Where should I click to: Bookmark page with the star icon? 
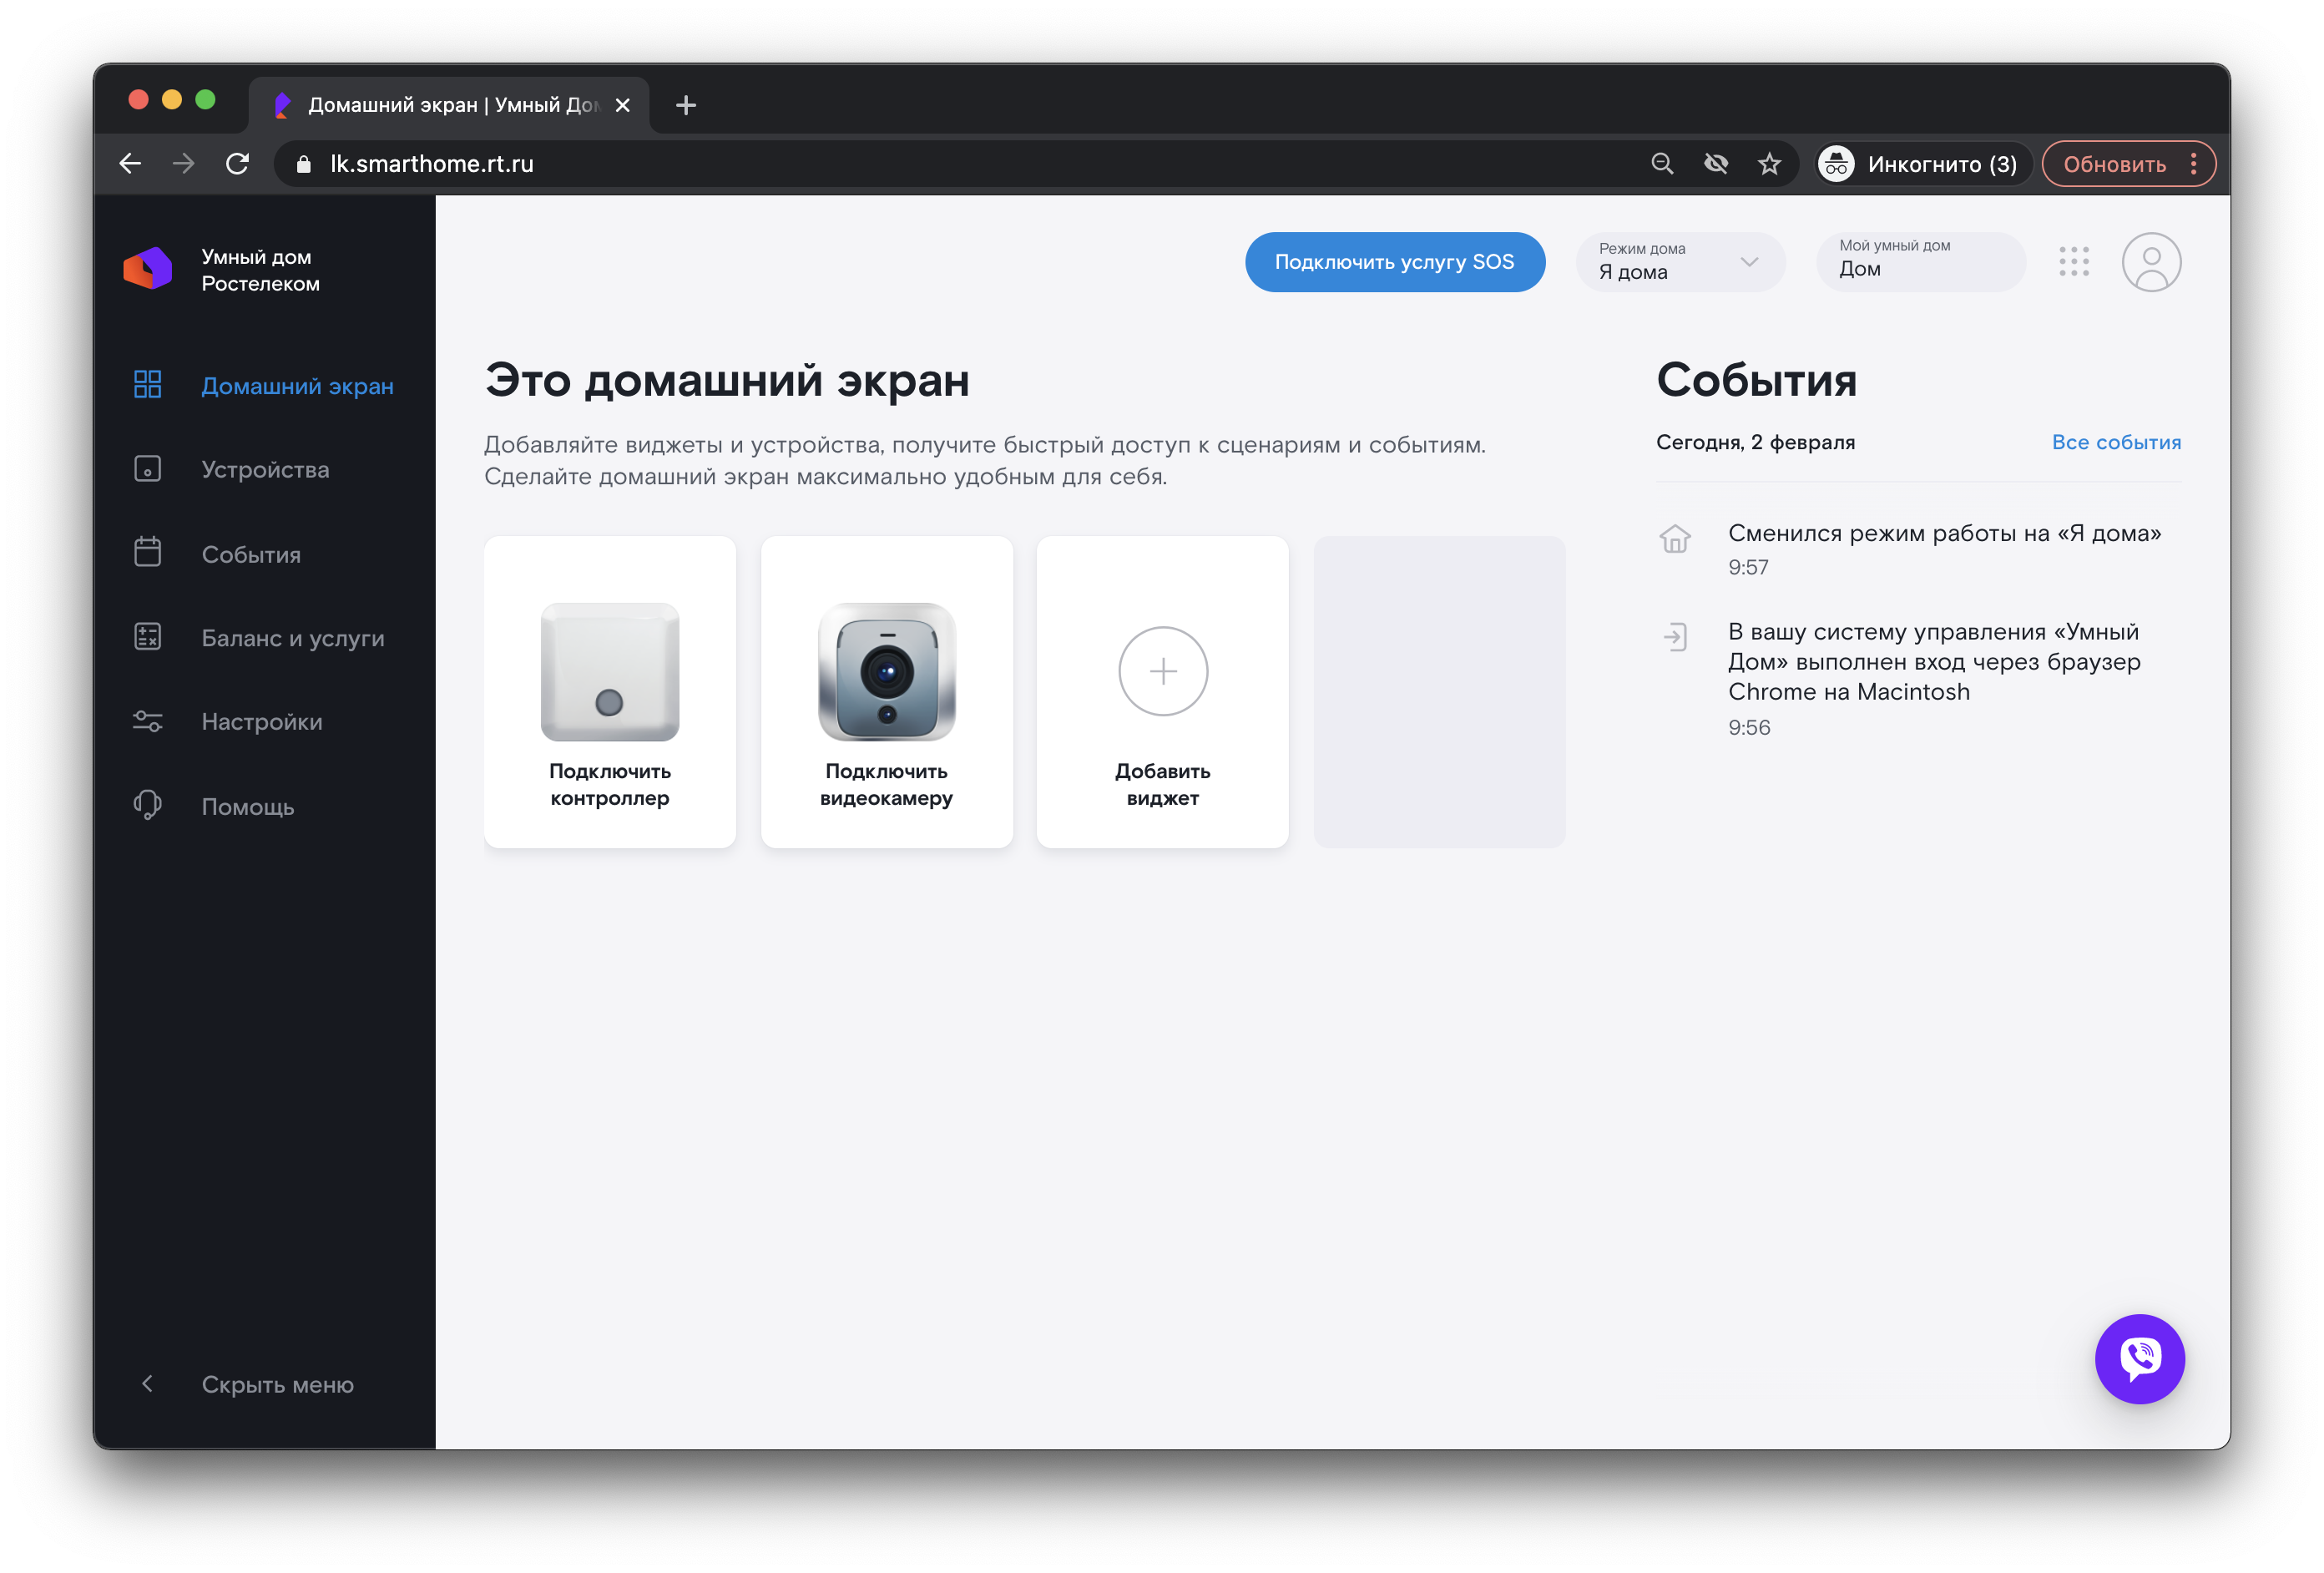click(x=1769, y=164)
